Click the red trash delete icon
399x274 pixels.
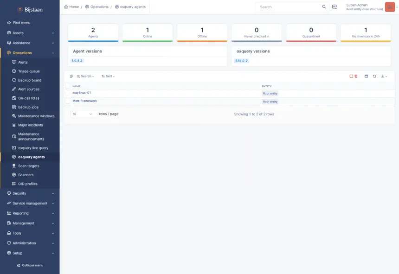[356, 76]
